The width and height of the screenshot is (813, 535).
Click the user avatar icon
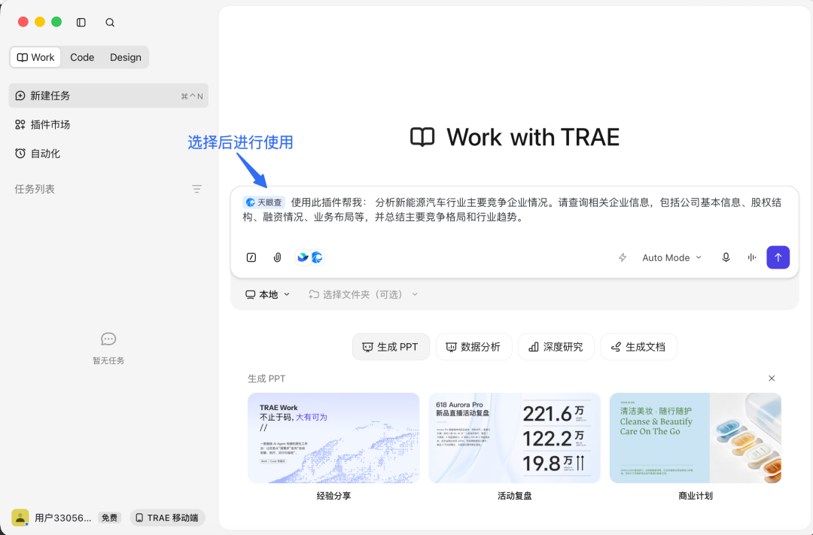coord(20,518)
